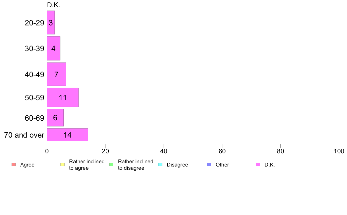Select the 20-29 bar showing 3
The image size is (347, 215).
click(x=51, y=22)
